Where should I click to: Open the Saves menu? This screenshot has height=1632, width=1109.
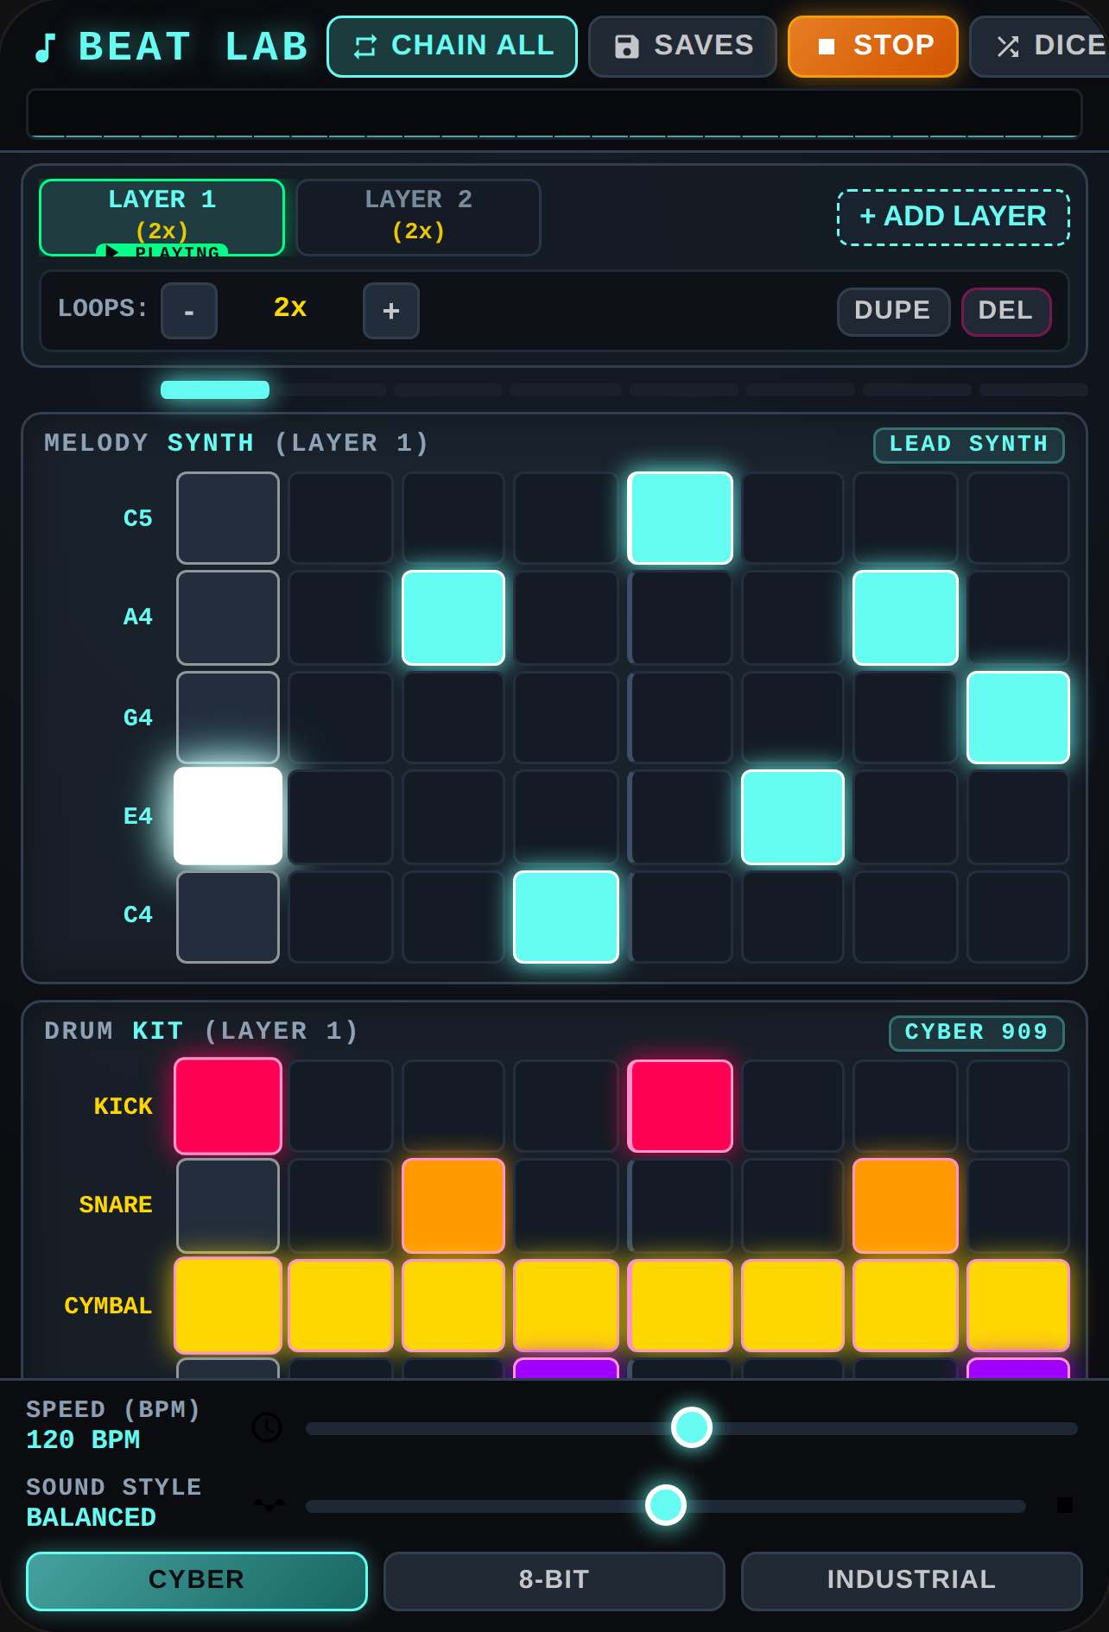click(682, 47)
